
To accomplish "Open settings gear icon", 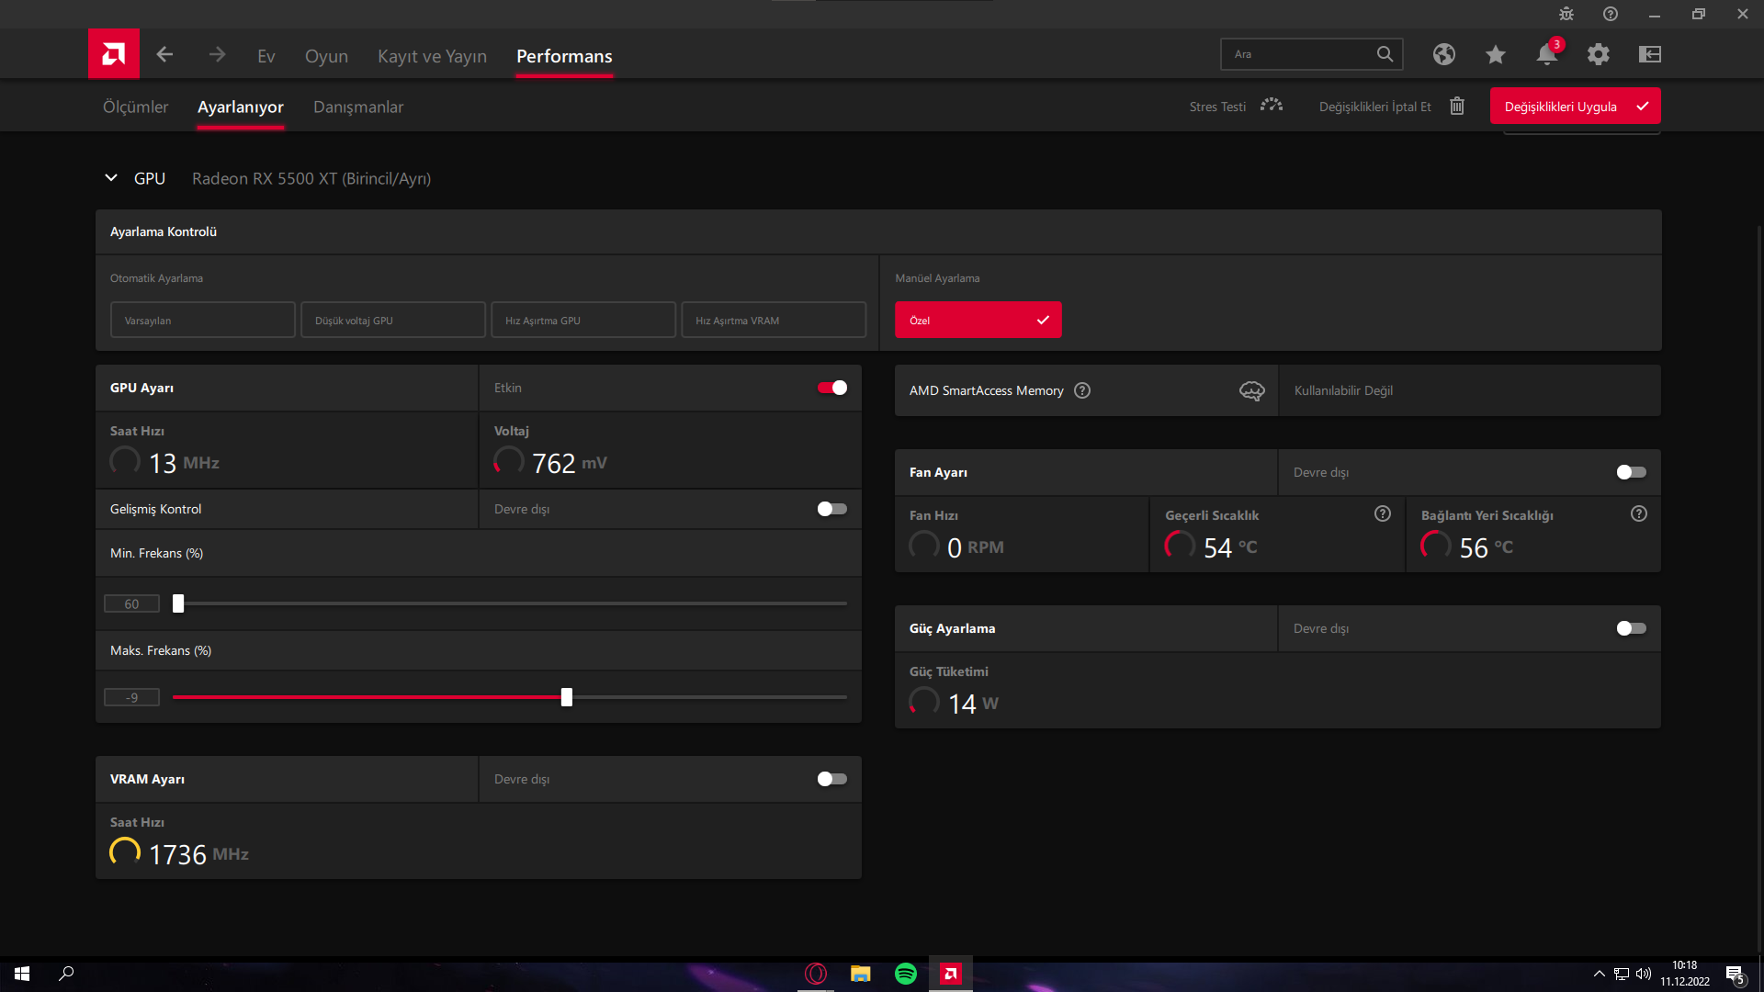I will pyautogui.click(x=1598, y=54).
